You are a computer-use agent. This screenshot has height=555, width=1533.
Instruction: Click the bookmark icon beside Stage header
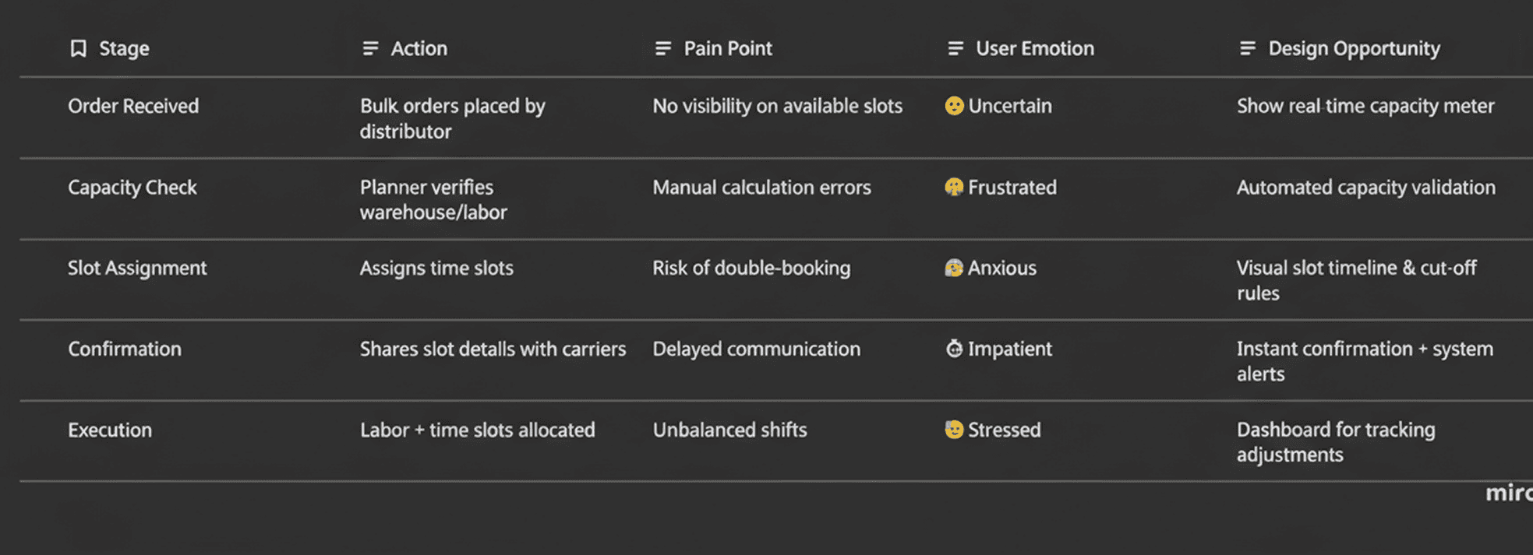pos(78,49)
